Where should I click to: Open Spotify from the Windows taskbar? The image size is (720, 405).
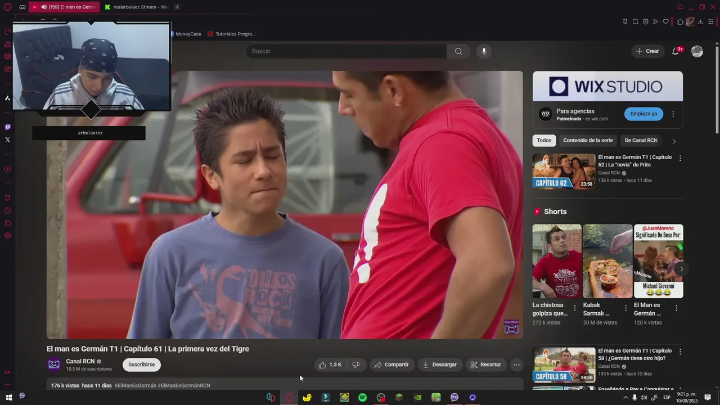pos(362,397)
